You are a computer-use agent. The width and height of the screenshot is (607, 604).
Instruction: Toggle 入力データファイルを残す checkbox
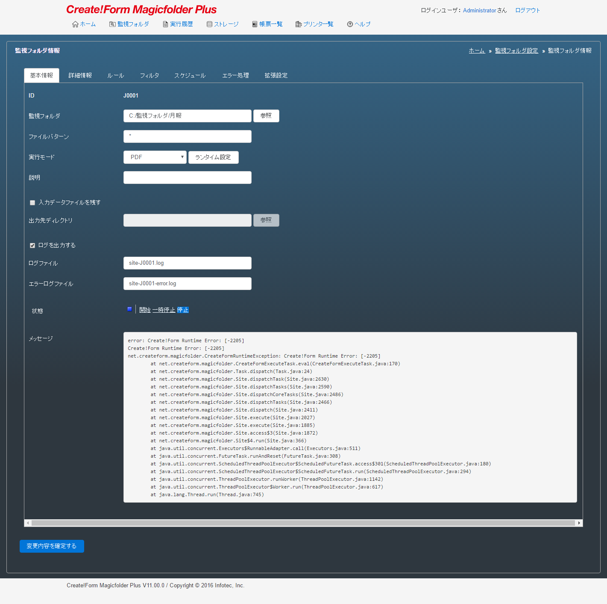point(32,203)
